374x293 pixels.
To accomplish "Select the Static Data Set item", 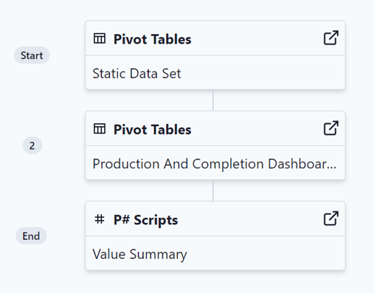I will pos(136,73).
